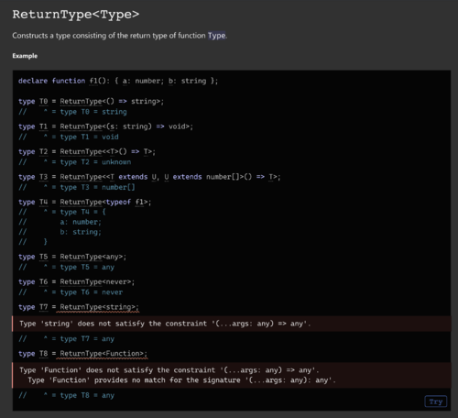
Task: Click the comment 'type T8 = any'
Action: point(87,395)
